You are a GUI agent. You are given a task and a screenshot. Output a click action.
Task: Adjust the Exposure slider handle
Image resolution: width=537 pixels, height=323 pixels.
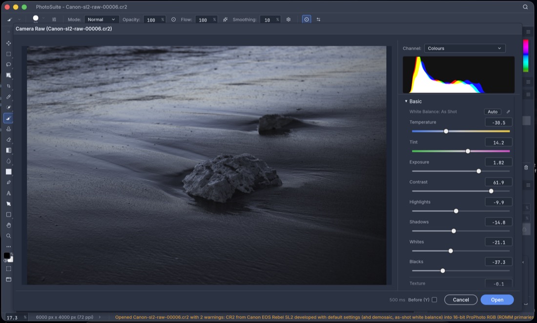pos(479,171)
